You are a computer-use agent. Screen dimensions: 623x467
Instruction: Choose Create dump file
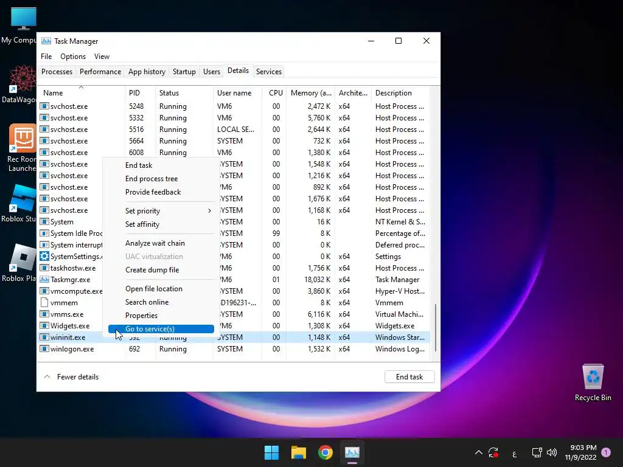click(161, 269)
